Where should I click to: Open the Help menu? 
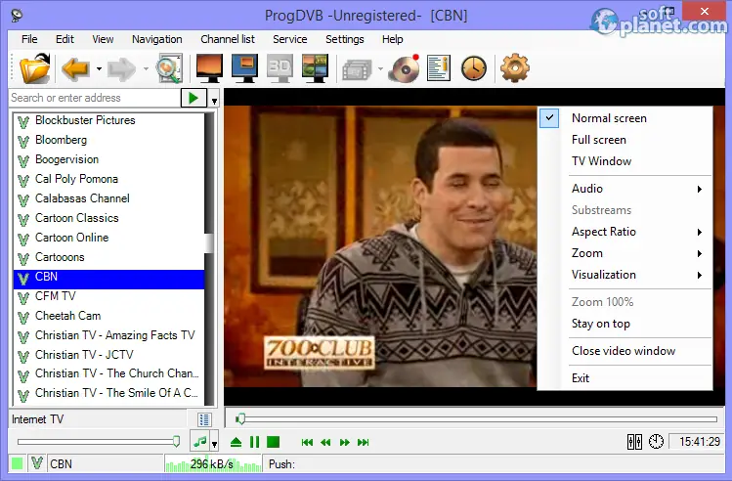392,39
